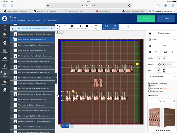Click the Tiling icon

pos(87,27)
